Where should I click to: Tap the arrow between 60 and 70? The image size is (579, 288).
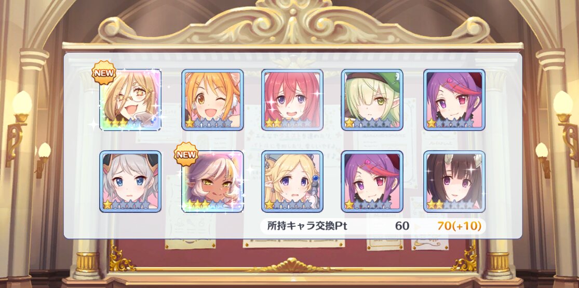click(418, 226)
